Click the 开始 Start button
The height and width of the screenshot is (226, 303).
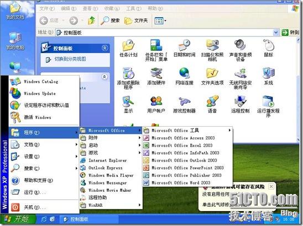click(x=18, y=219)
